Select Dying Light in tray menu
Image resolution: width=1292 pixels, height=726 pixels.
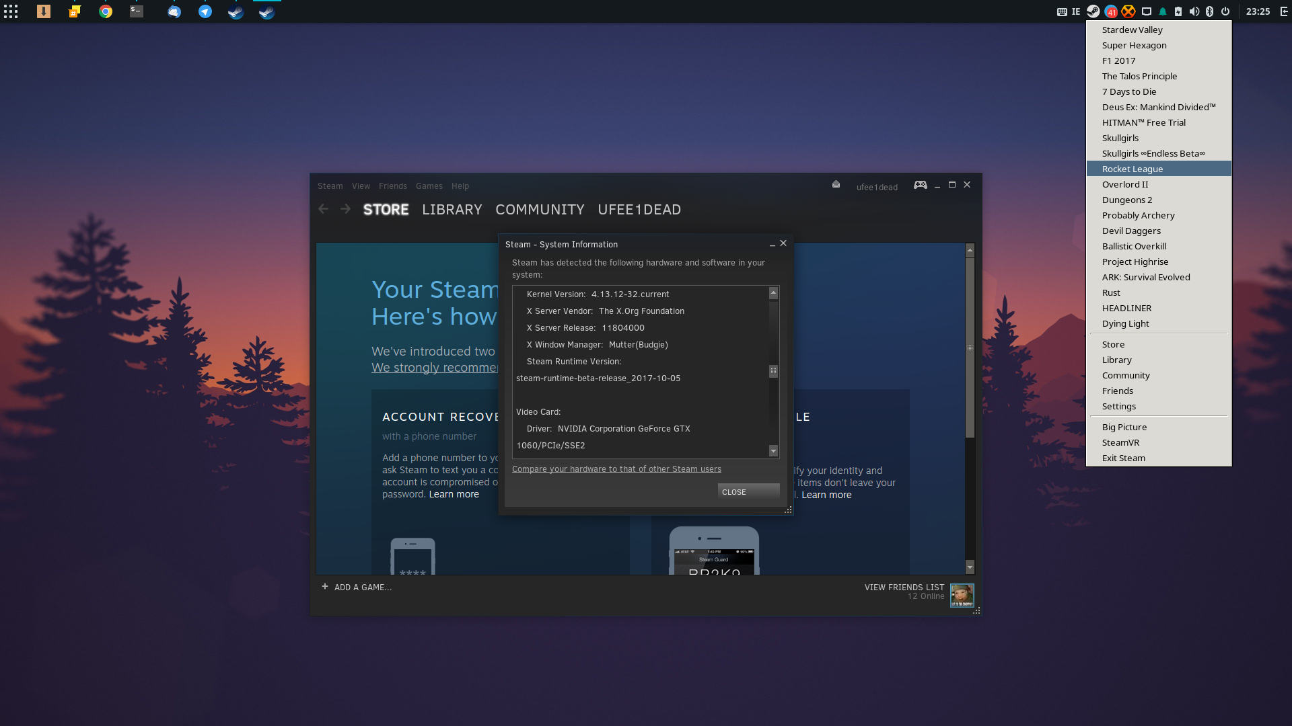click(x=1159, y=323)
